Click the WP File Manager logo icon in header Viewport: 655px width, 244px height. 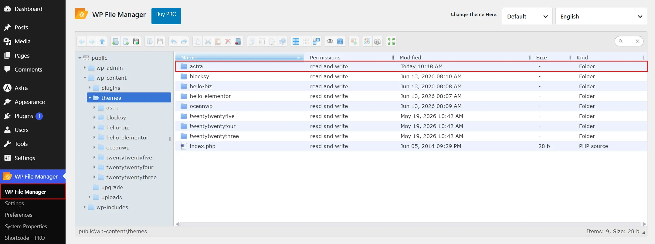tap(81, 14)
